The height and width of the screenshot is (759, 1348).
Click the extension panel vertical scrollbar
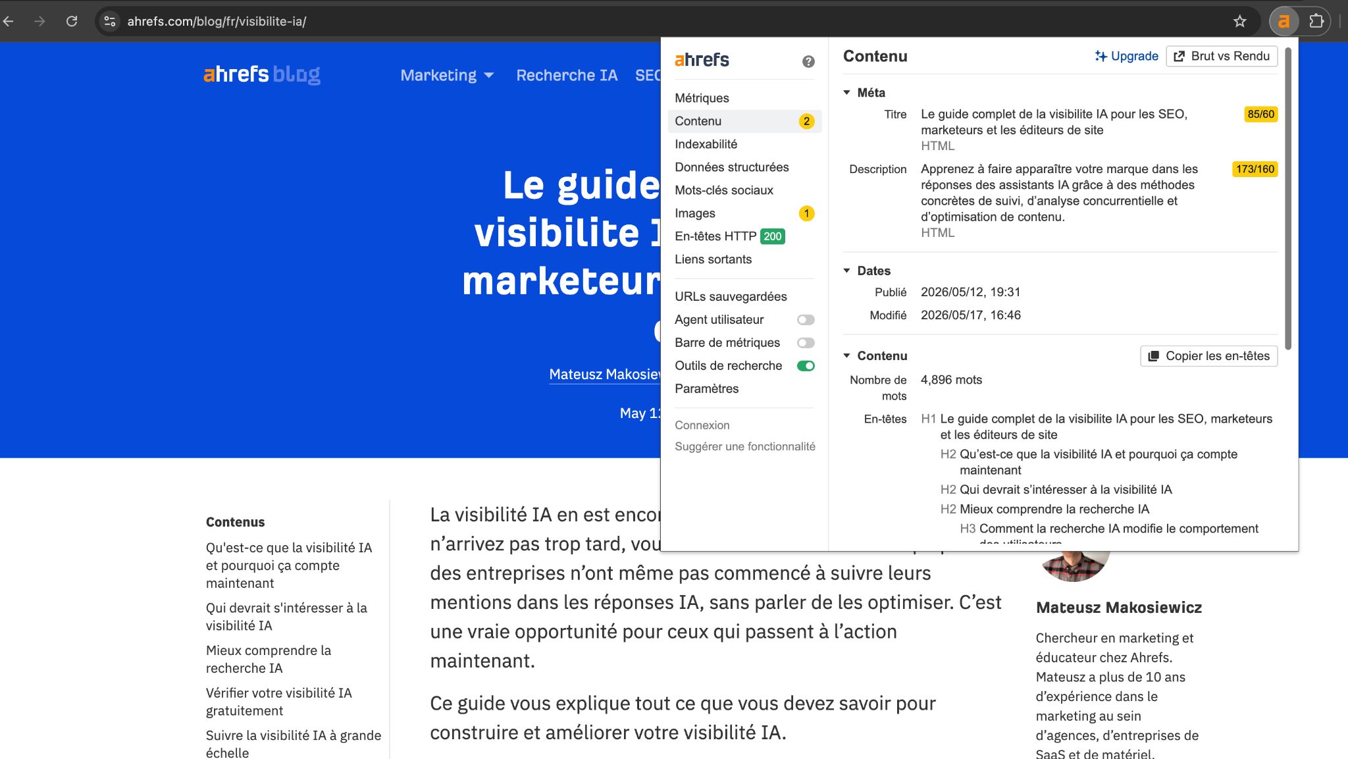coord(1288,197)
